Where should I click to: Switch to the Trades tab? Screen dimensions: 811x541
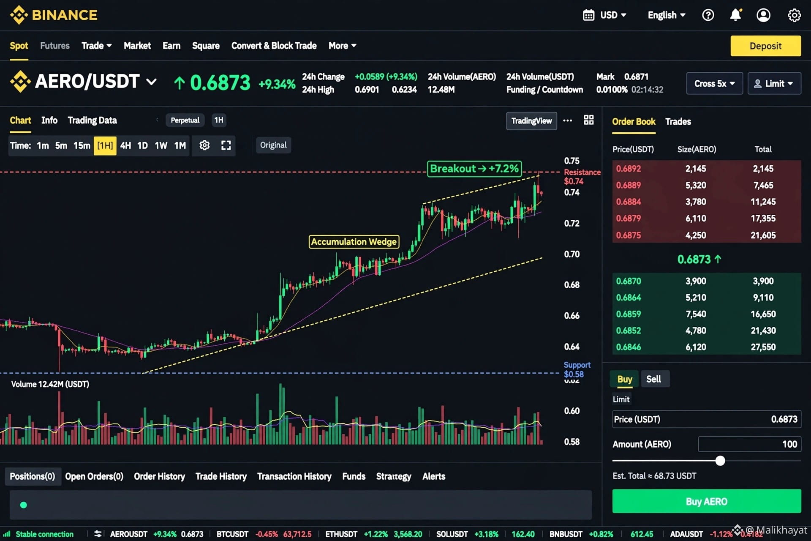point(678,122)
